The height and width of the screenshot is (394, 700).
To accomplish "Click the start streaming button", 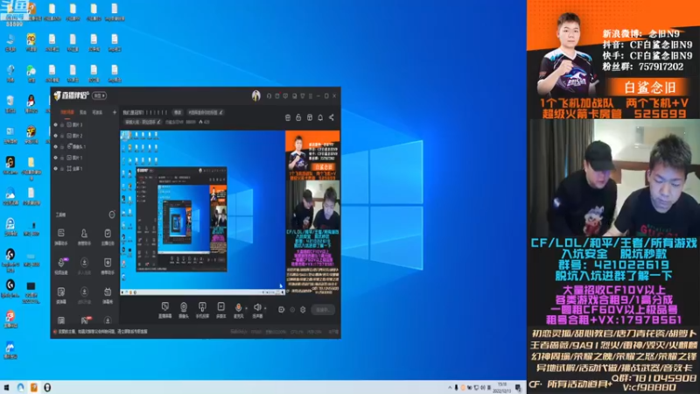I will click(x=323, y=310).
